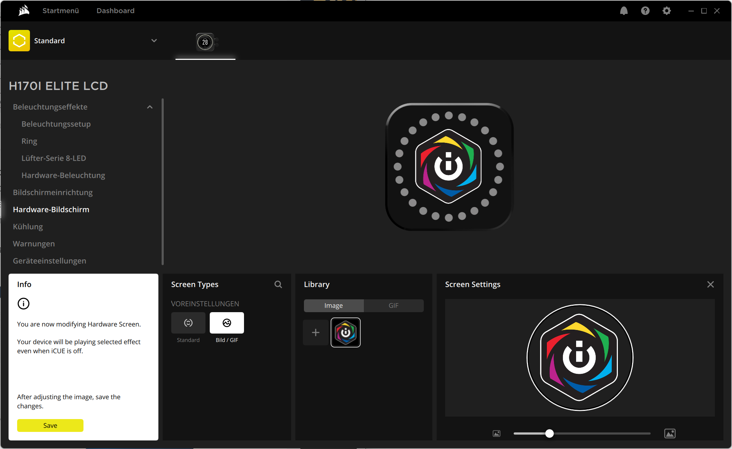Open the settings gear icon
732x449 pixels.
click(x=666, y=11)
